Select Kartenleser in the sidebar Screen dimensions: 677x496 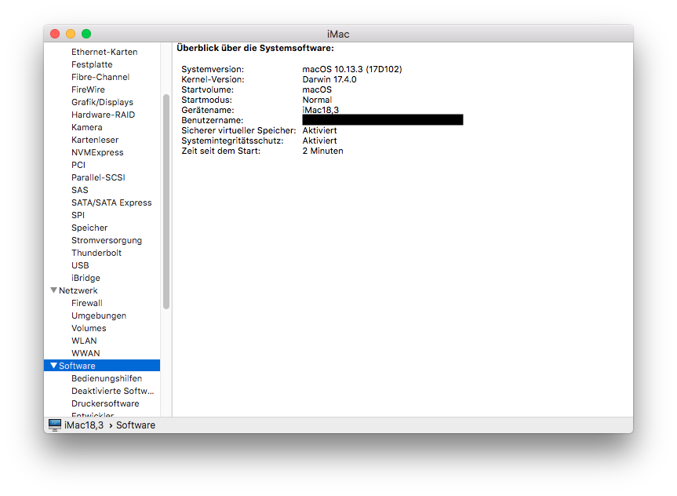(x=95, y=140)
